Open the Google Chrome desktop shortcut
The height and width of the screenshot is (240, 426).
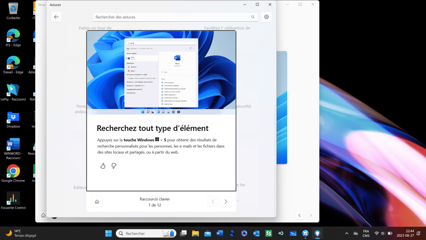pos(13,171)
